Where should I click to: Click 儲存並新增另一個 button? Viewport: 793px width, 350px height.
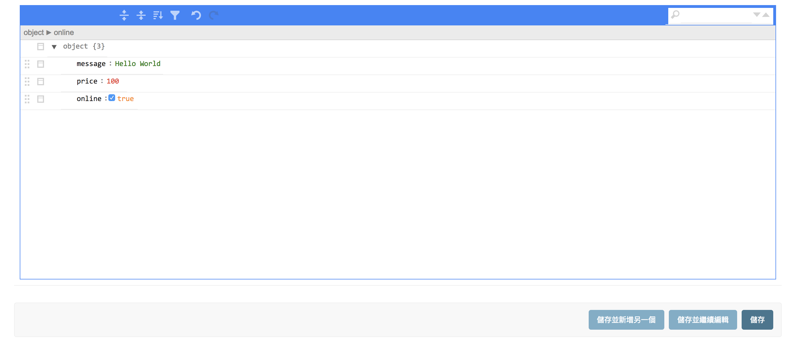pos(626,320)
